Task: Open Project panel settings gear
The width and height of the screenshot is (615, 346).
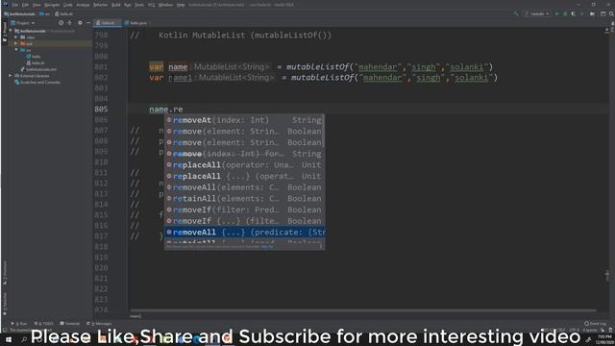Action: tap(80, 23)
